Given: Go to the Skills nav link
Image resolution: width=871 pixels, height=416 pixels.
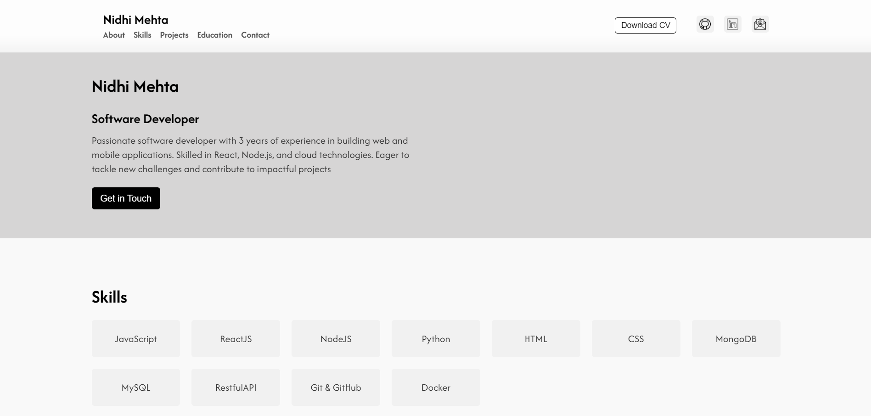Looking at the screenshot, I should click(x=142, y=35).
